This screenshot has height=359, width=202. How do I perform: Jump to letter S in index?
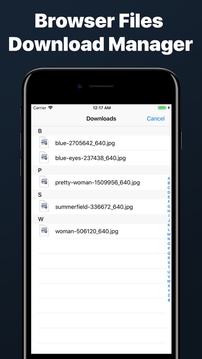169,263
